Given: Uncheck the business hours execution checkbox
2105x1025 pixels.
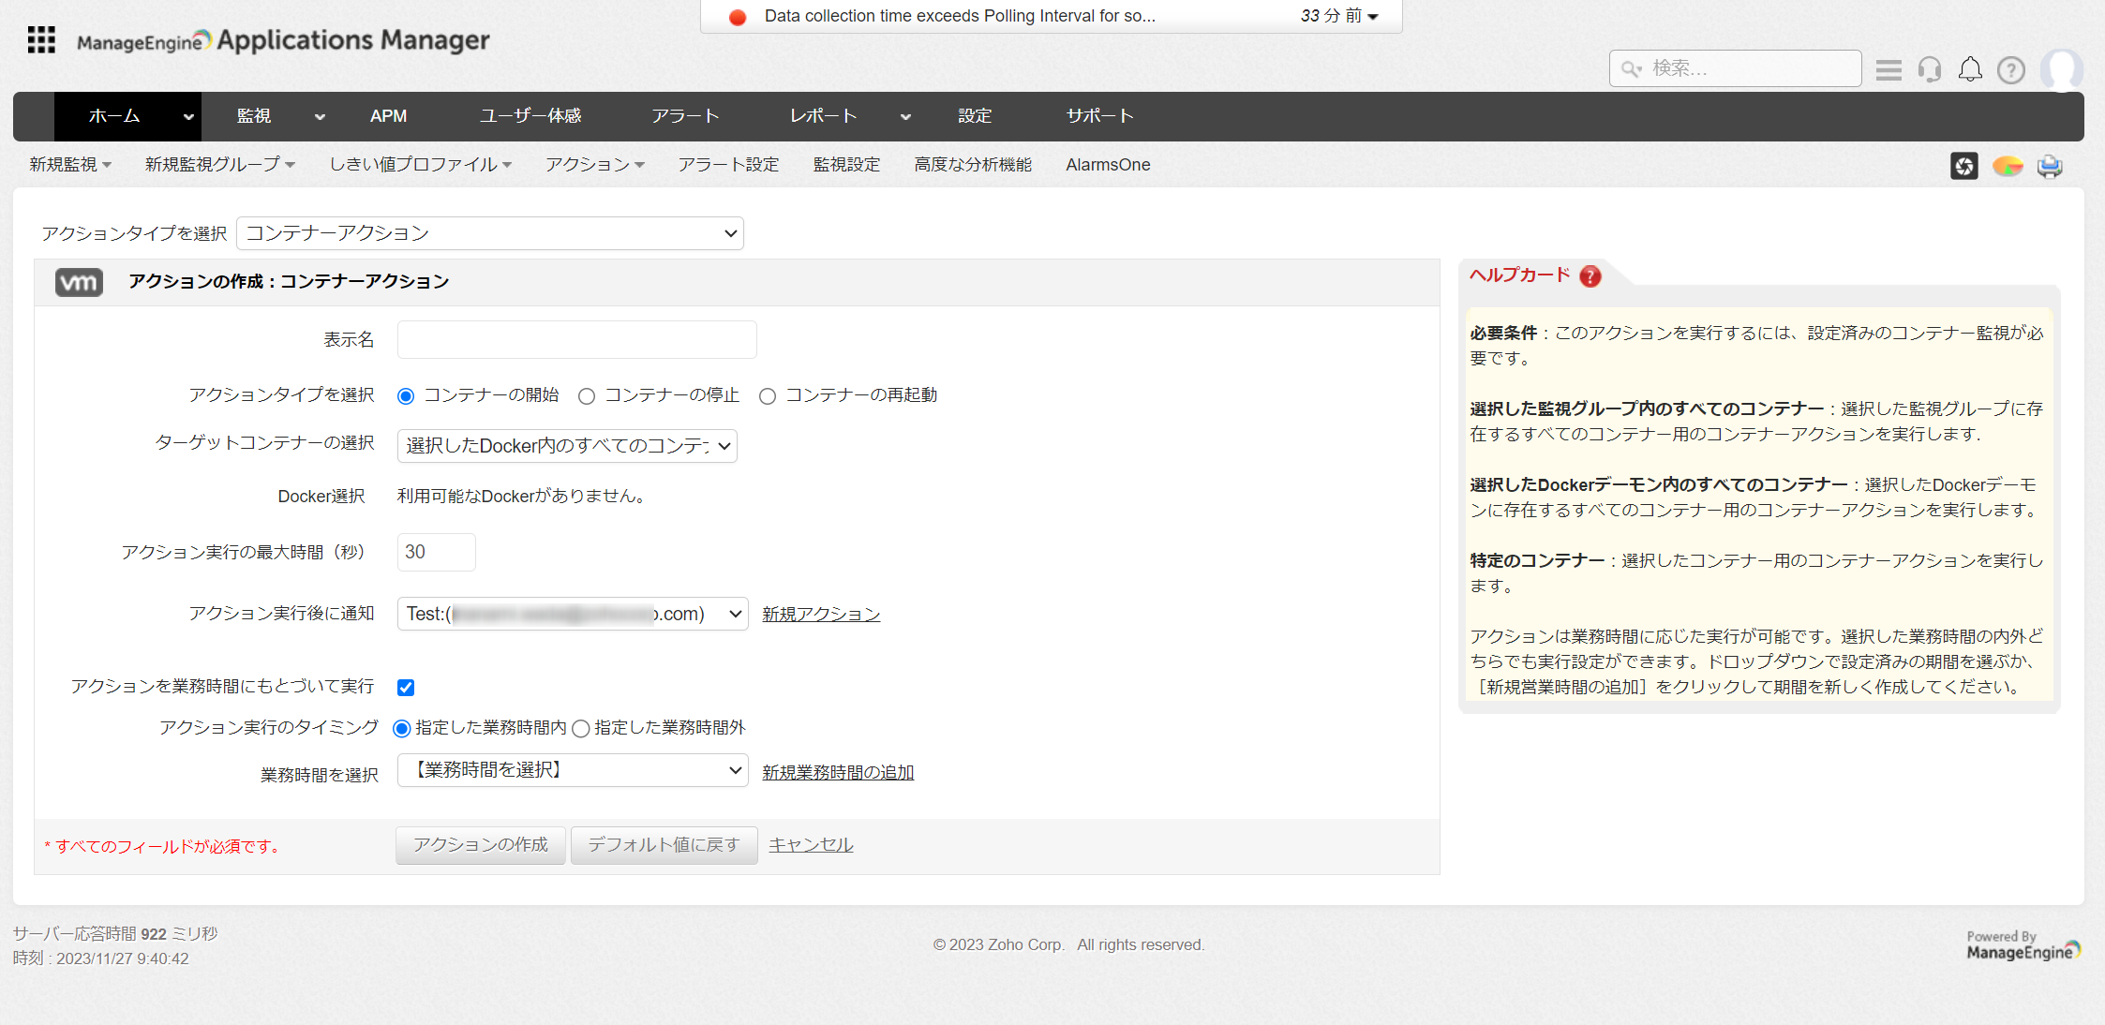Looking at the screenshot, I should pyautogui.click(x=406, y=688).
